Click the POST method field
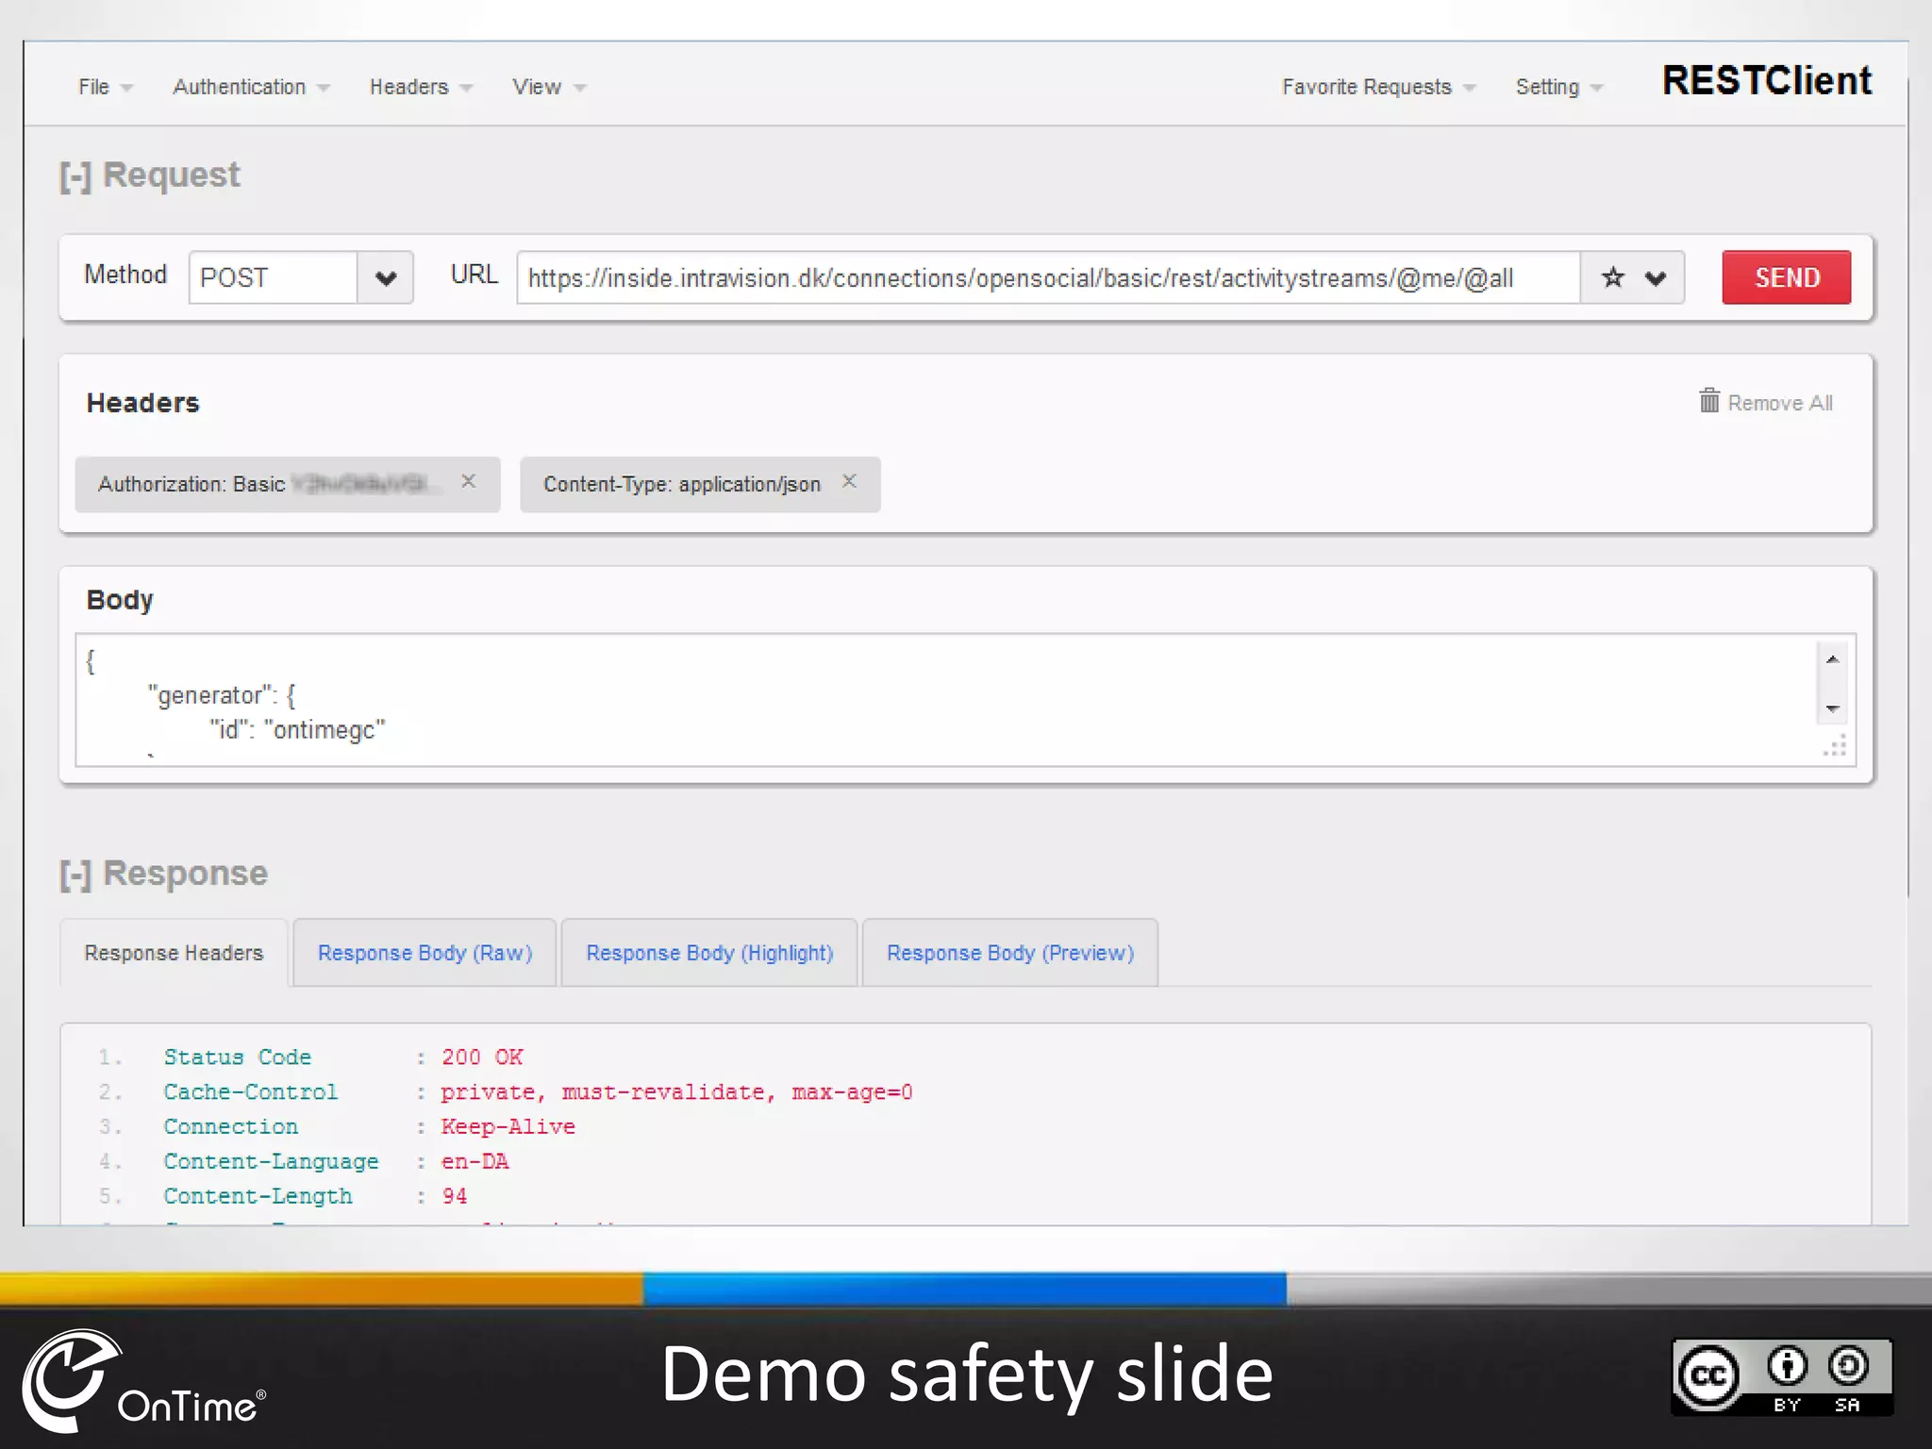 pos(273,277)
